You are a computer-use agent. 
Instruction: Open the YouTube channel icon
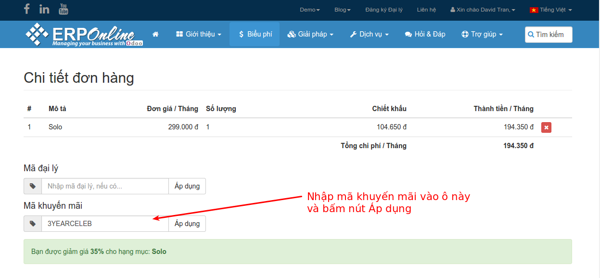click(64, 9)
